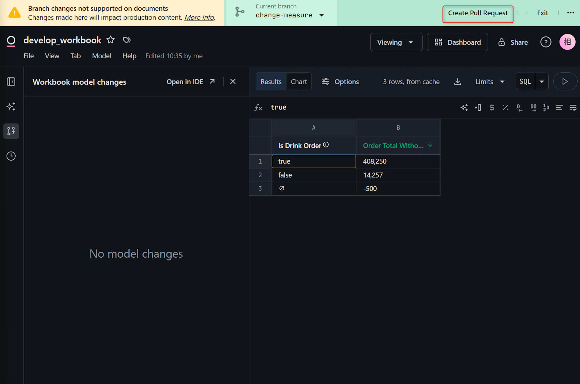Click the branch warning triangle icon
Image resolution: width=580 pixels, height=384 pixels.
pos(14,13)
